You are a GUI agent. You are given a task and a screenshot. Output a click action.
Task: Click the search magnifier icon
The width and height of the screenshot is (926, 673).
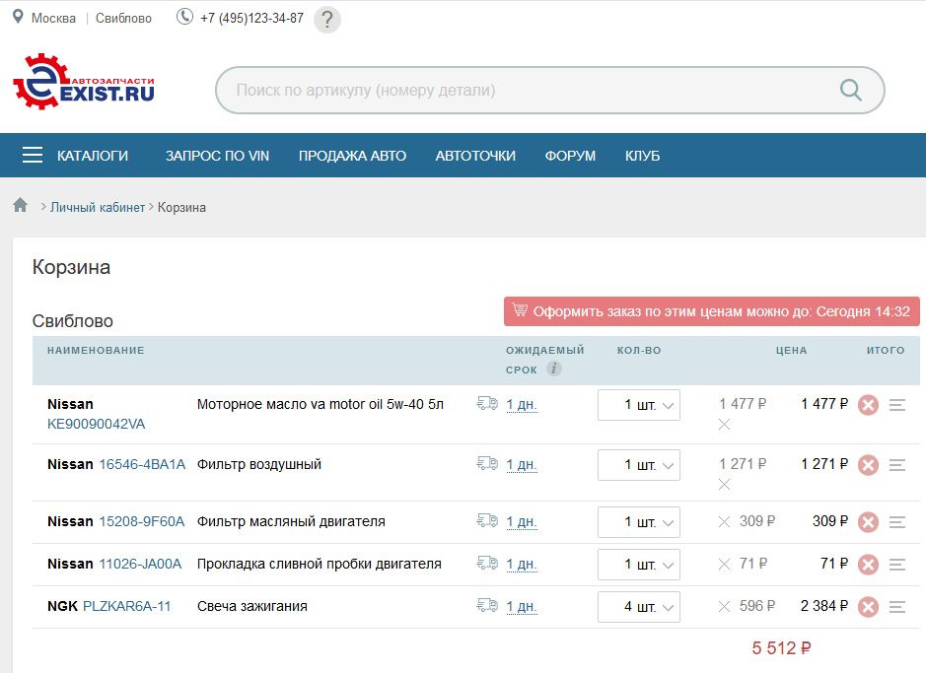click(850, 90)
